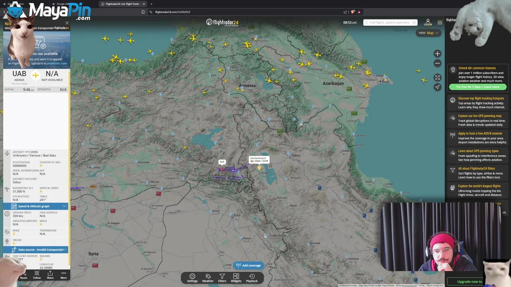Screen dimensions: 511x287
Task: Click the lock icon under Country of Reg.
Action: tap(41, 165)
